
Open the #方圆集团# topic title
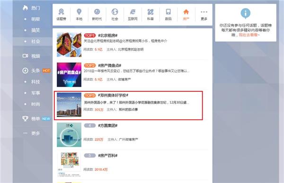pos(108,125)
